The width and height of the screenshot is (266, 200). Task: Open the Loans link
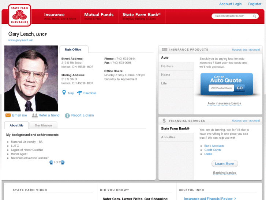(x=208, y=154)
